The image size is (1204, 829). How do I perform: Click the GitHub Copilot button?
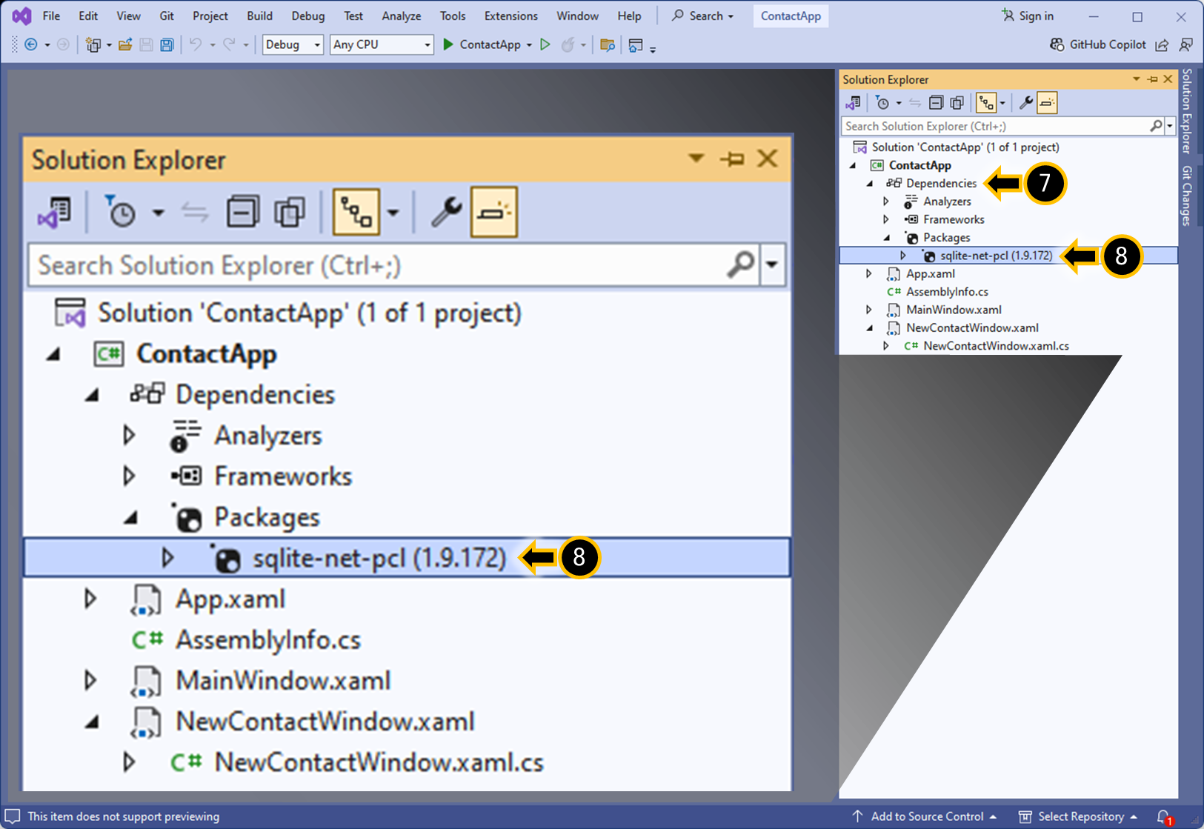(x=1098, y=44)
